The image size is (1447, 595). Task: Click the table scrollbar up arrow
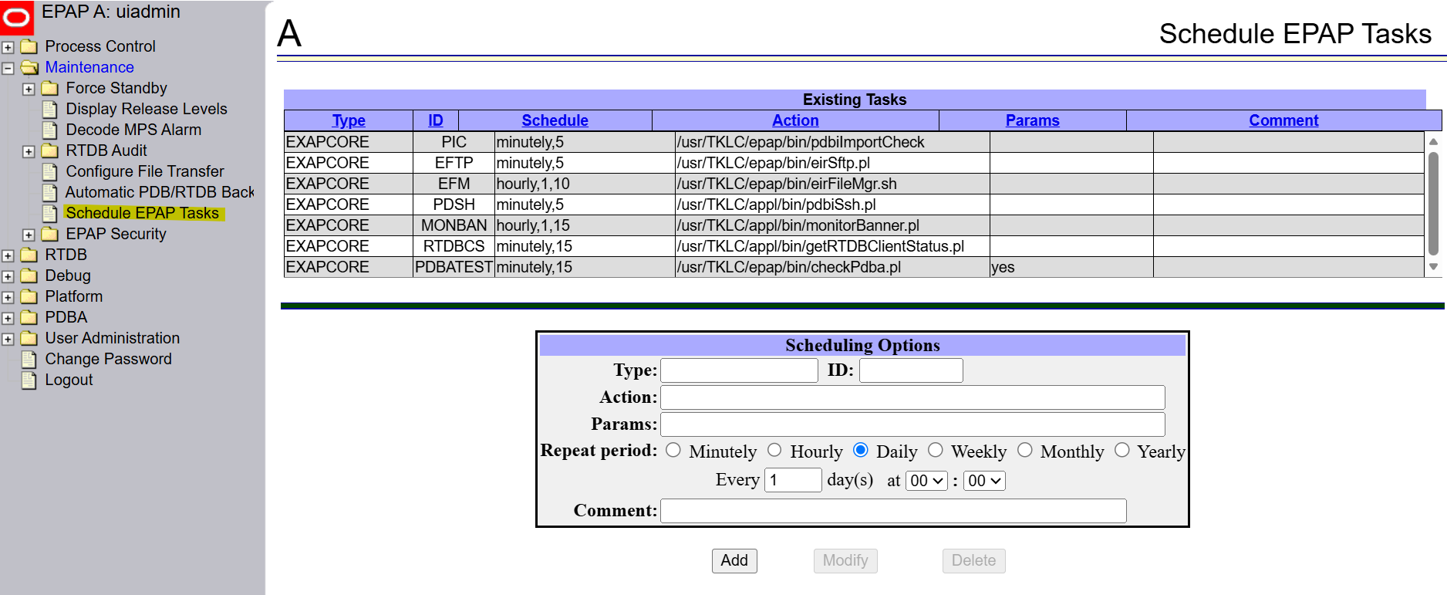(x=1433, y=141)
